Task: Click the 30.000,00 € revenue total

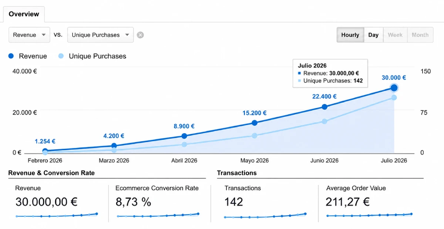Action: [46, 202]
